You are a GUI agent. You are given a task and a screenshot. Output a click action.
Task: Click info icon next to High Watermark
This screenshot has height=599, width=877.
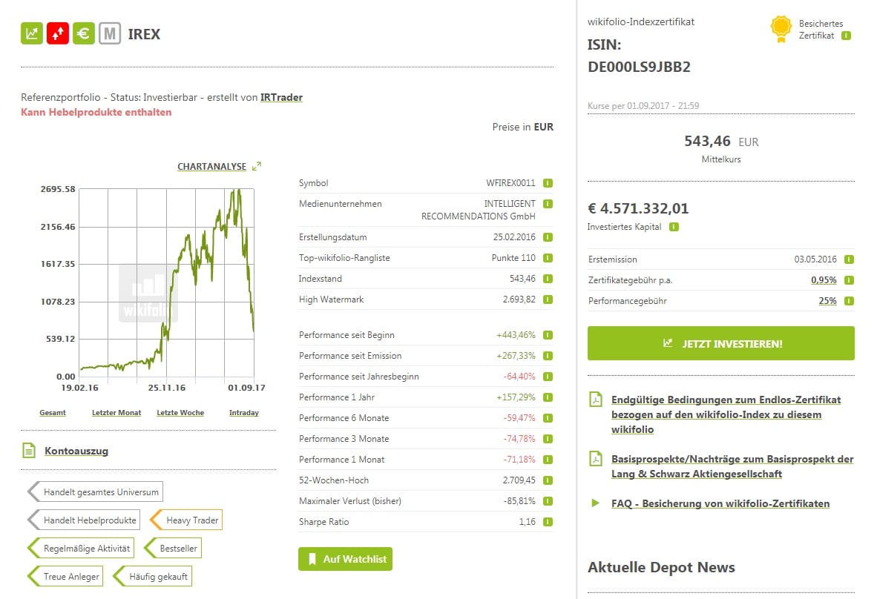point(548,299)
